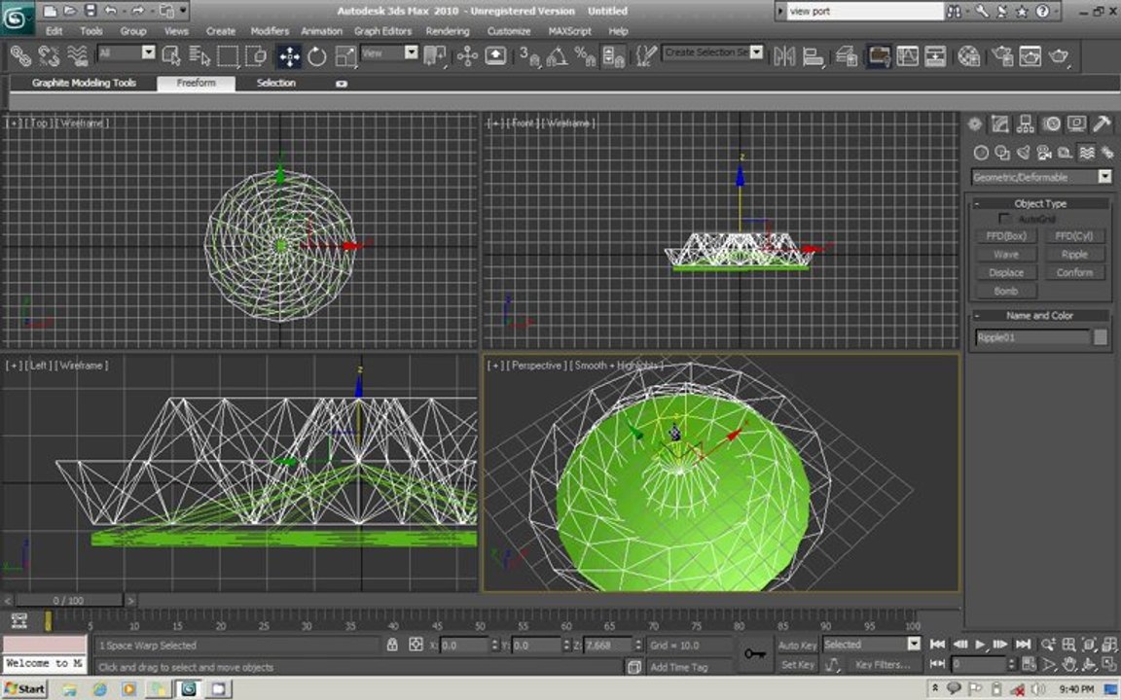Open the Rendering menu

pyautogui.click(x=448, y=31)
